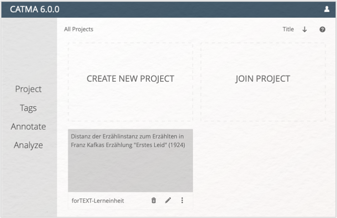
Task: Switch to the Annotate module
Action: (29, 127)
